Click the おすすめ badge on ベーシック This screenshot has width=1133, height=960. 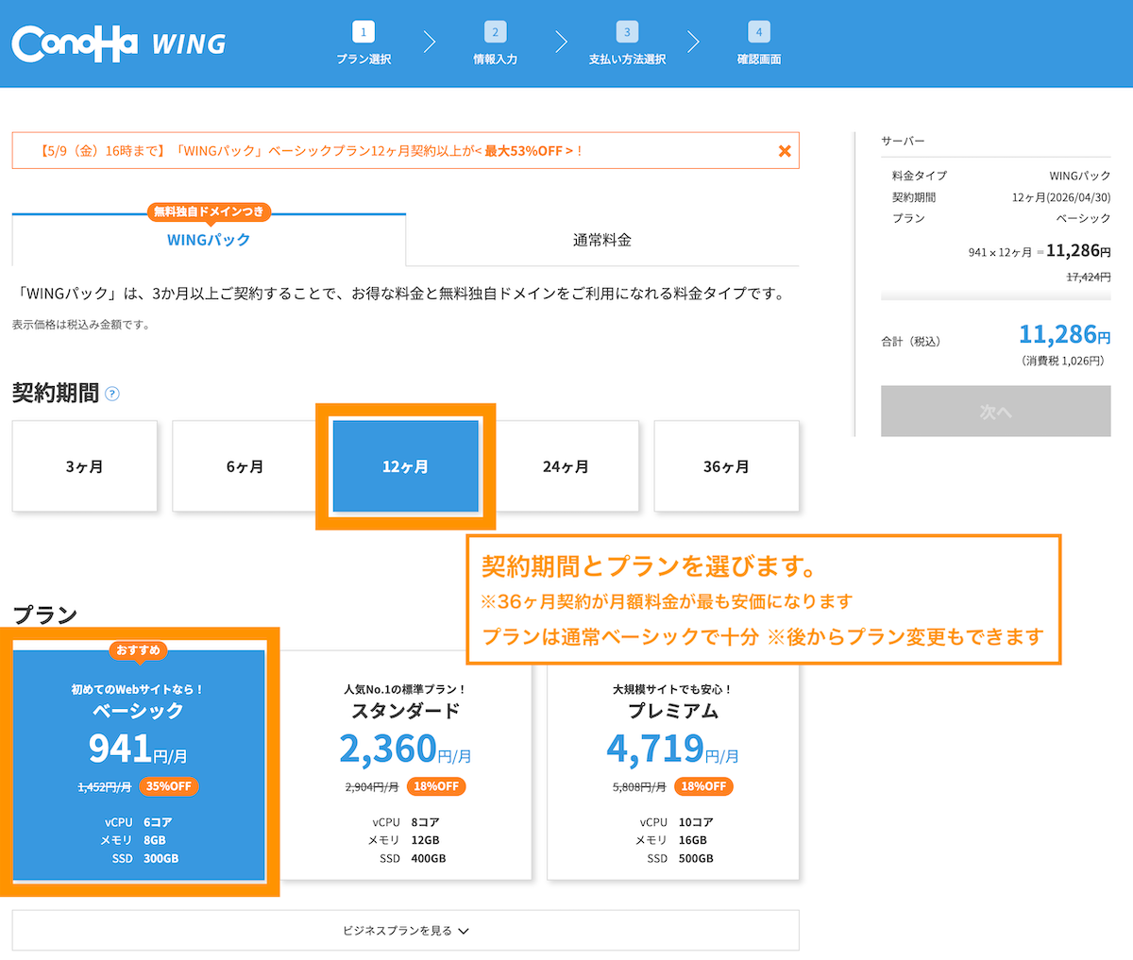139,650
